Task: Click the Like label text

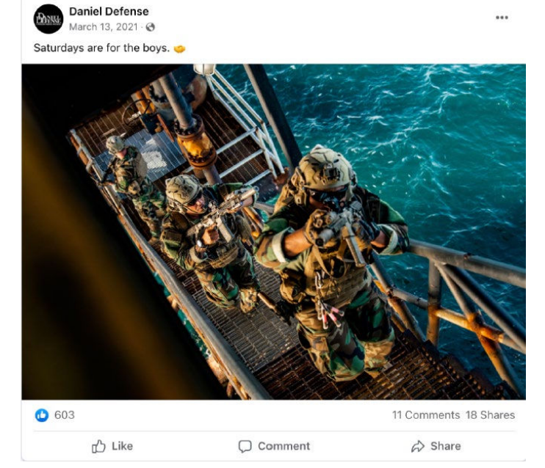Action: (x=122, y=446)
